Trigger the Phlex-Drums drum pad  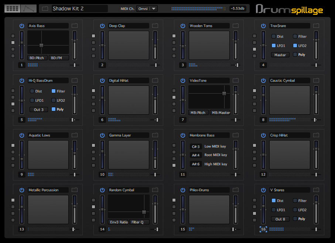pos(209,210)
